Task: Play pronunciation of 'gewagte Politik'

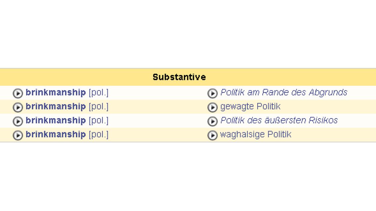Action: (x=212, y=107)
